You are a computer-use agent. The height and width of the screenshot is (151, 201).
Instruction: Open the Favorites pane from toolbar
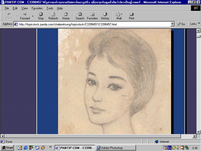click(x=92, y=16)
